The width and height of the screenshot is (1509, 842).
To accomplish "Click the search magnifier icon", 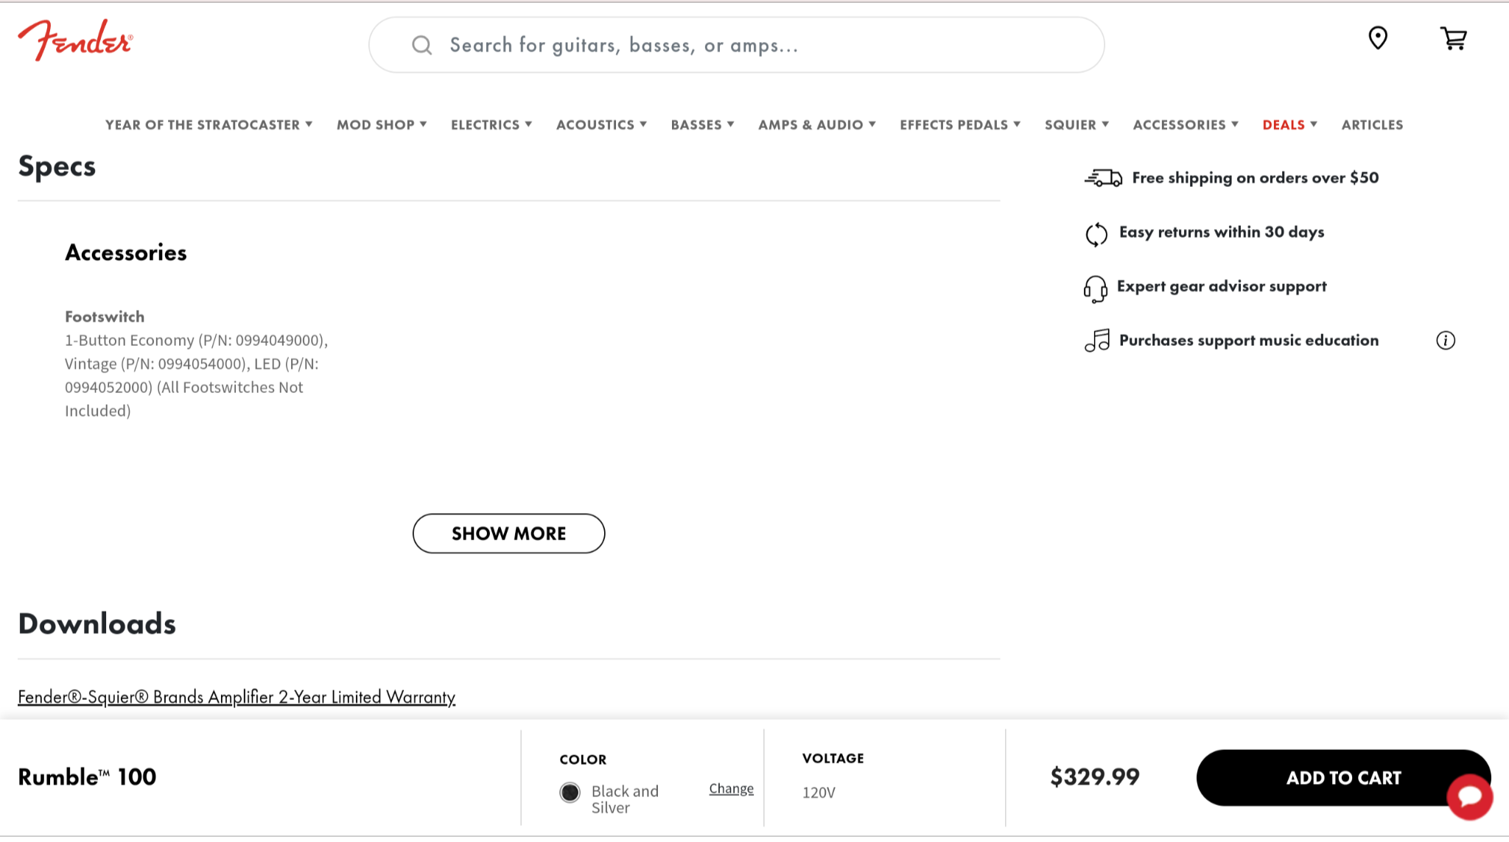I will tap(422, 46).
